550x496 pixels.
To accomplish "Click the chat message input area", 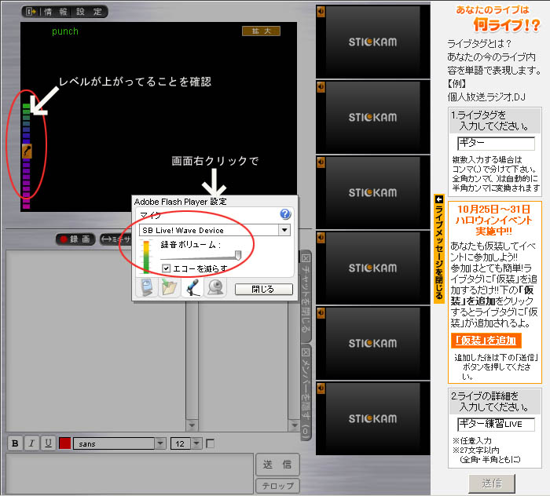I will [x=130, y=473].
